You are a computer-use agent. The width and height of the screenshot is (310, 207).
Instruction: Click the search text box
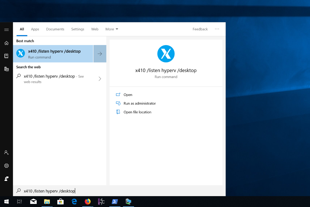coord(119,191)
